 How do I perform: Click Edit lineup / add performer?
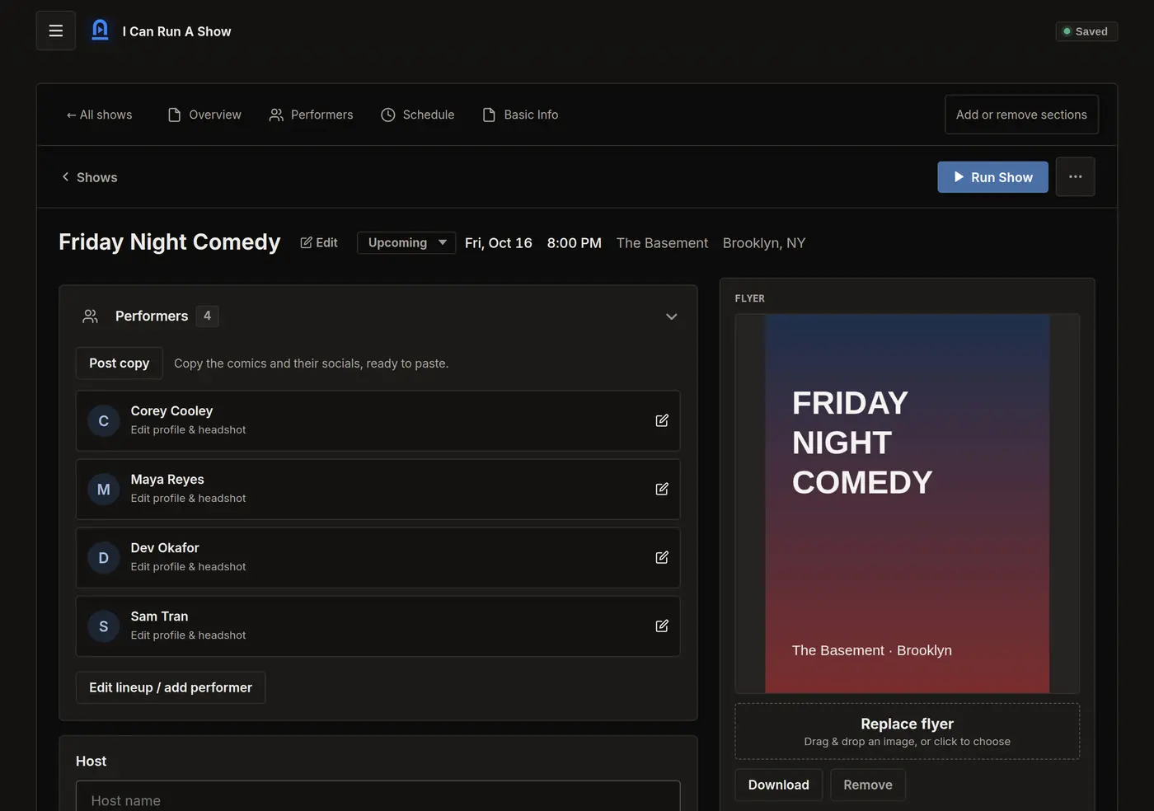point(171,687)
